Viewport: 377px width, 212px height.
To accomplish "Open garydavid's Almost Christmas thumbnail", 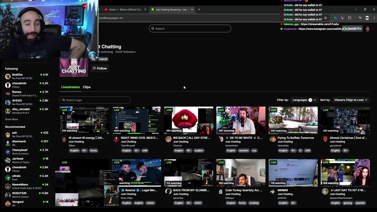I will (345, 120).
